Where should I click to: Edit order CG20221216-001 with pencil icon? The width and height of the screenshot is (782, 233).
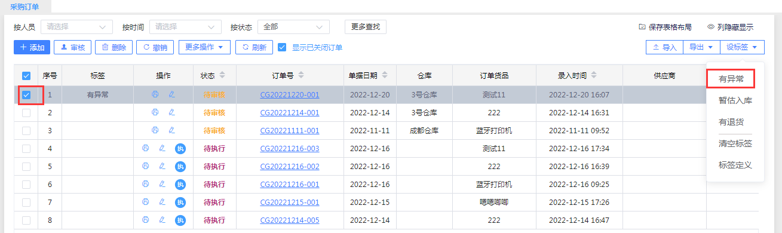pyautogui.click(x=162, y=184)
